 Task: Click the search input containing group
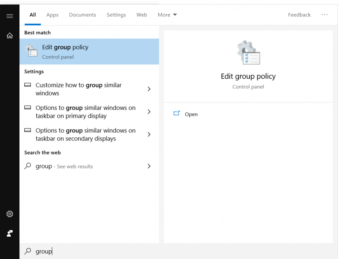tap(178, 251)
